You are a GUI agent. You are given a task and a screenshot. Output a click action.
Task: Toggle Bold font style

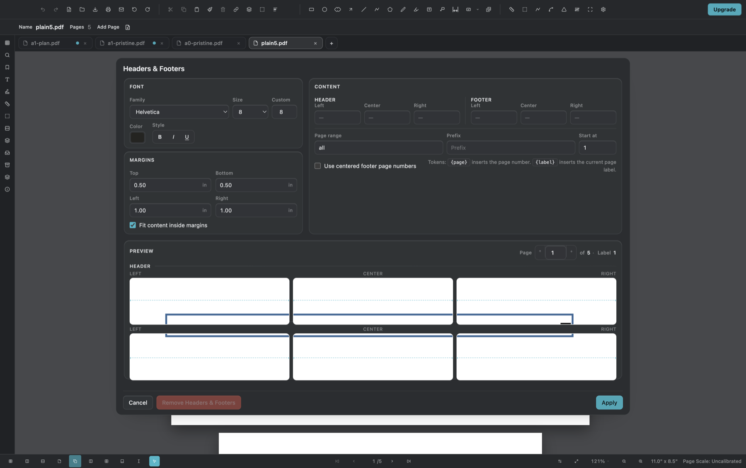[x=160, y=137]
